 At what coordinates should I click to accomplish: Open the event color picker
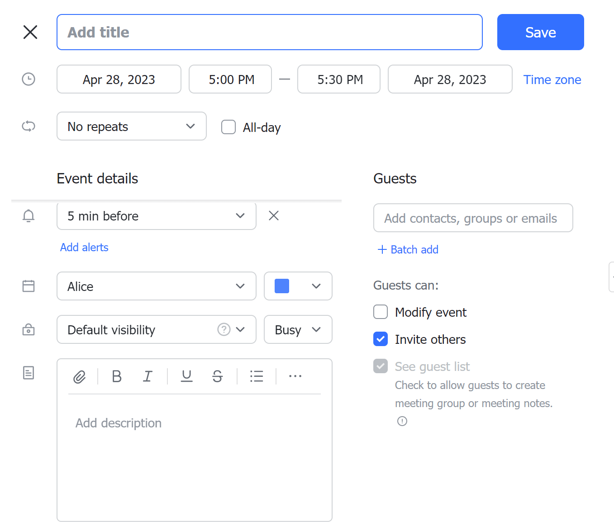point(298,286)
